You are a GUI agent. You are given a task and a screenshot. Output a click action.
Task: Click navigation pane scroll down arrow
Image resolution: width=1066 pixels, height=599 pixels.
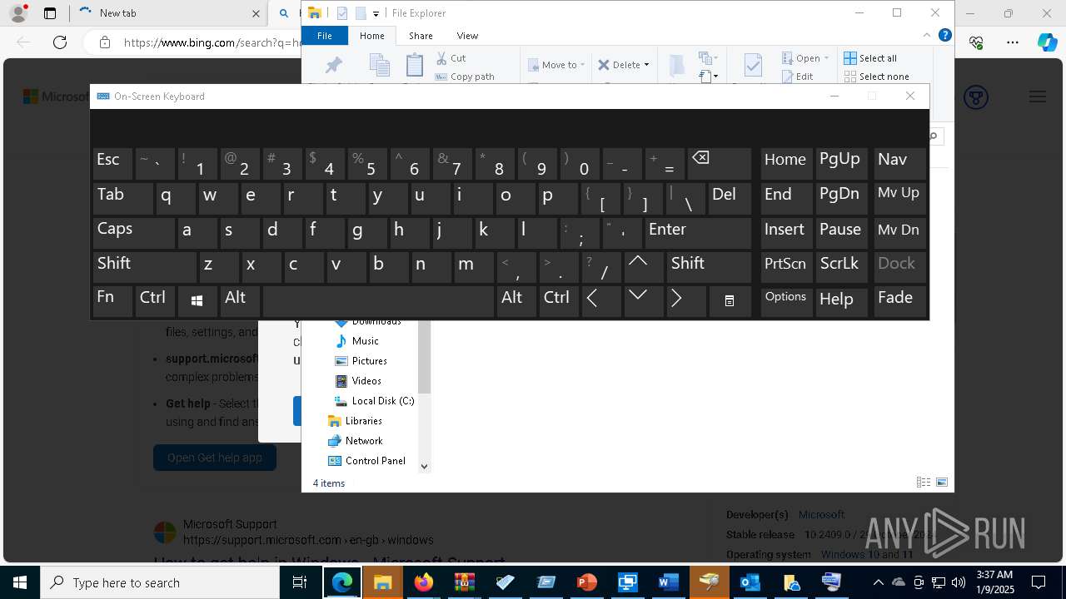[424, 467]
